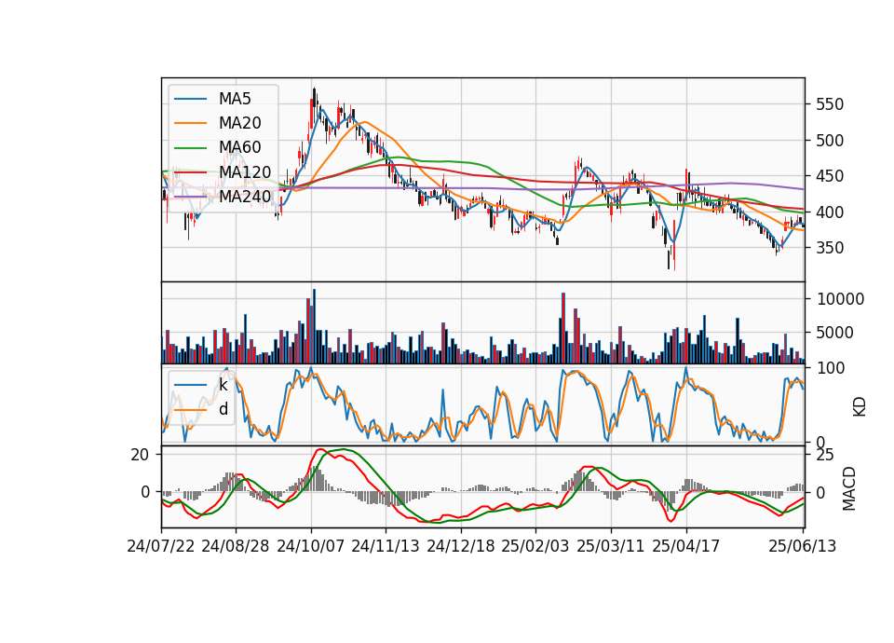The width and height of the screenshot is (894, 643).
Task: Click the 24/12/18 date tick label
Action: tap(461, 546)
